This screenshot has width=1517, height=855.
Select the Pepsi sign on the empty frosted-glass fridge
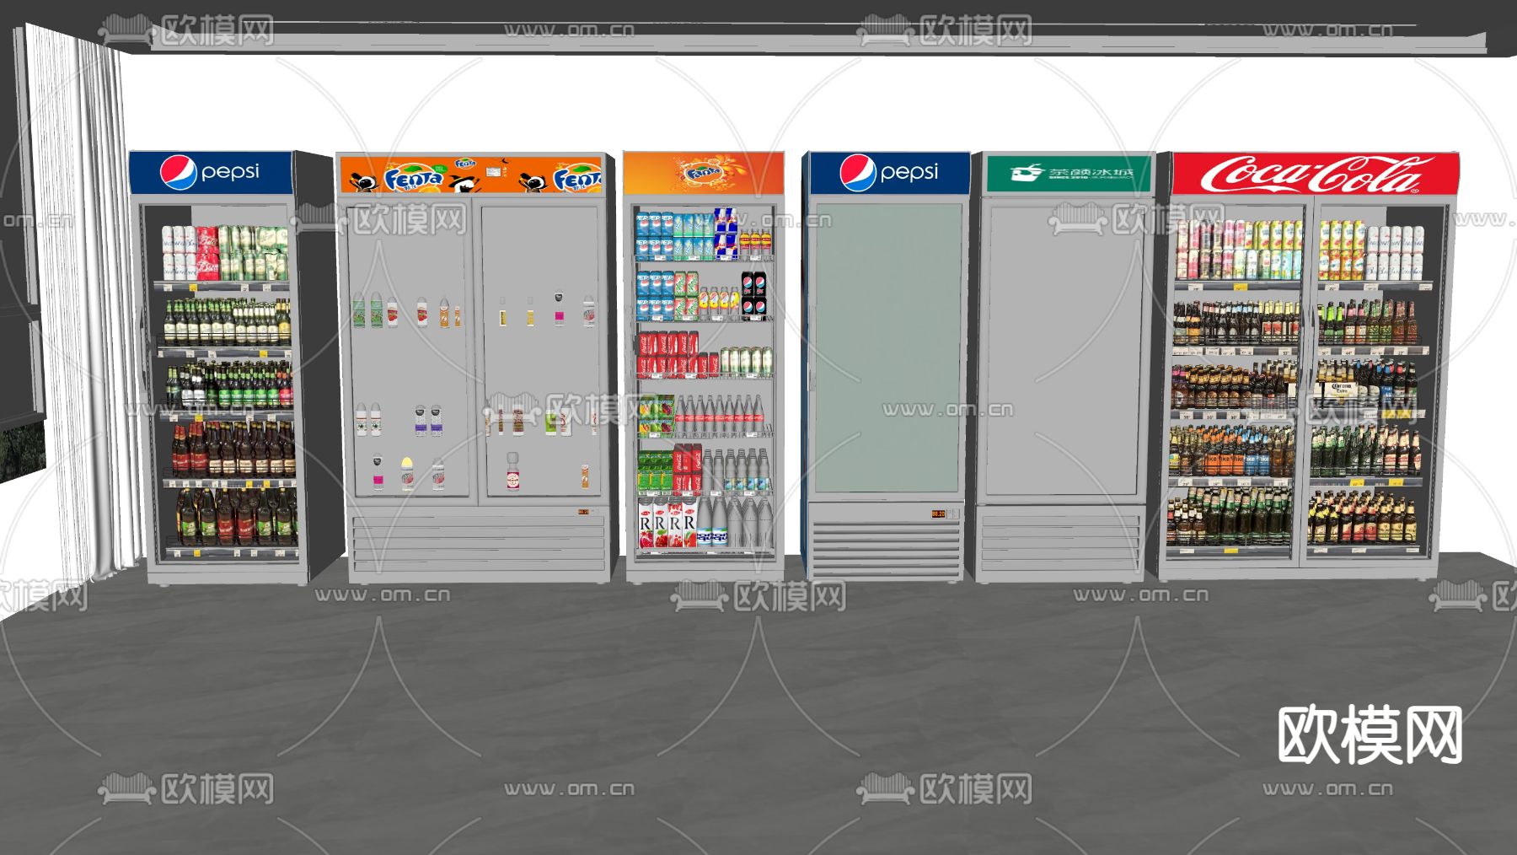click(x=889, y=172)
